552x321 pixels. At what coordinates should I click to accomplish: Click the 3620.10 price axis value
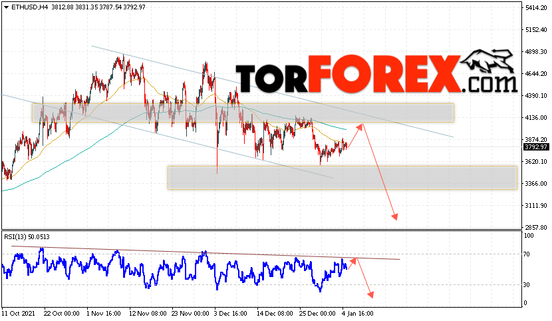click(x=536, y=161)
